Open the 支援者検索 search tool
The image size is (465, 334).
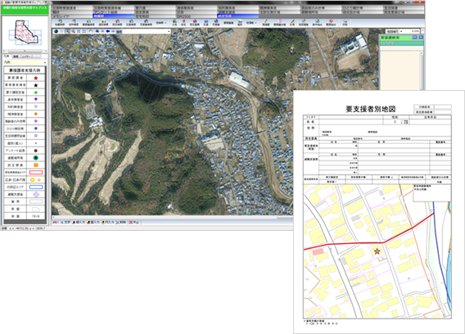[x=146, y=23]
